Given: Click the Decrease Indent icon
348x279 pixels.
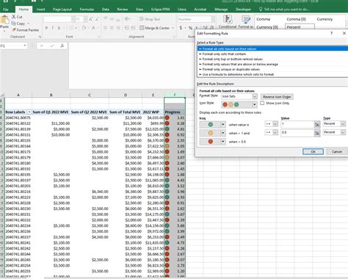Looking at the screenshot, I should [x=127, y=28].
